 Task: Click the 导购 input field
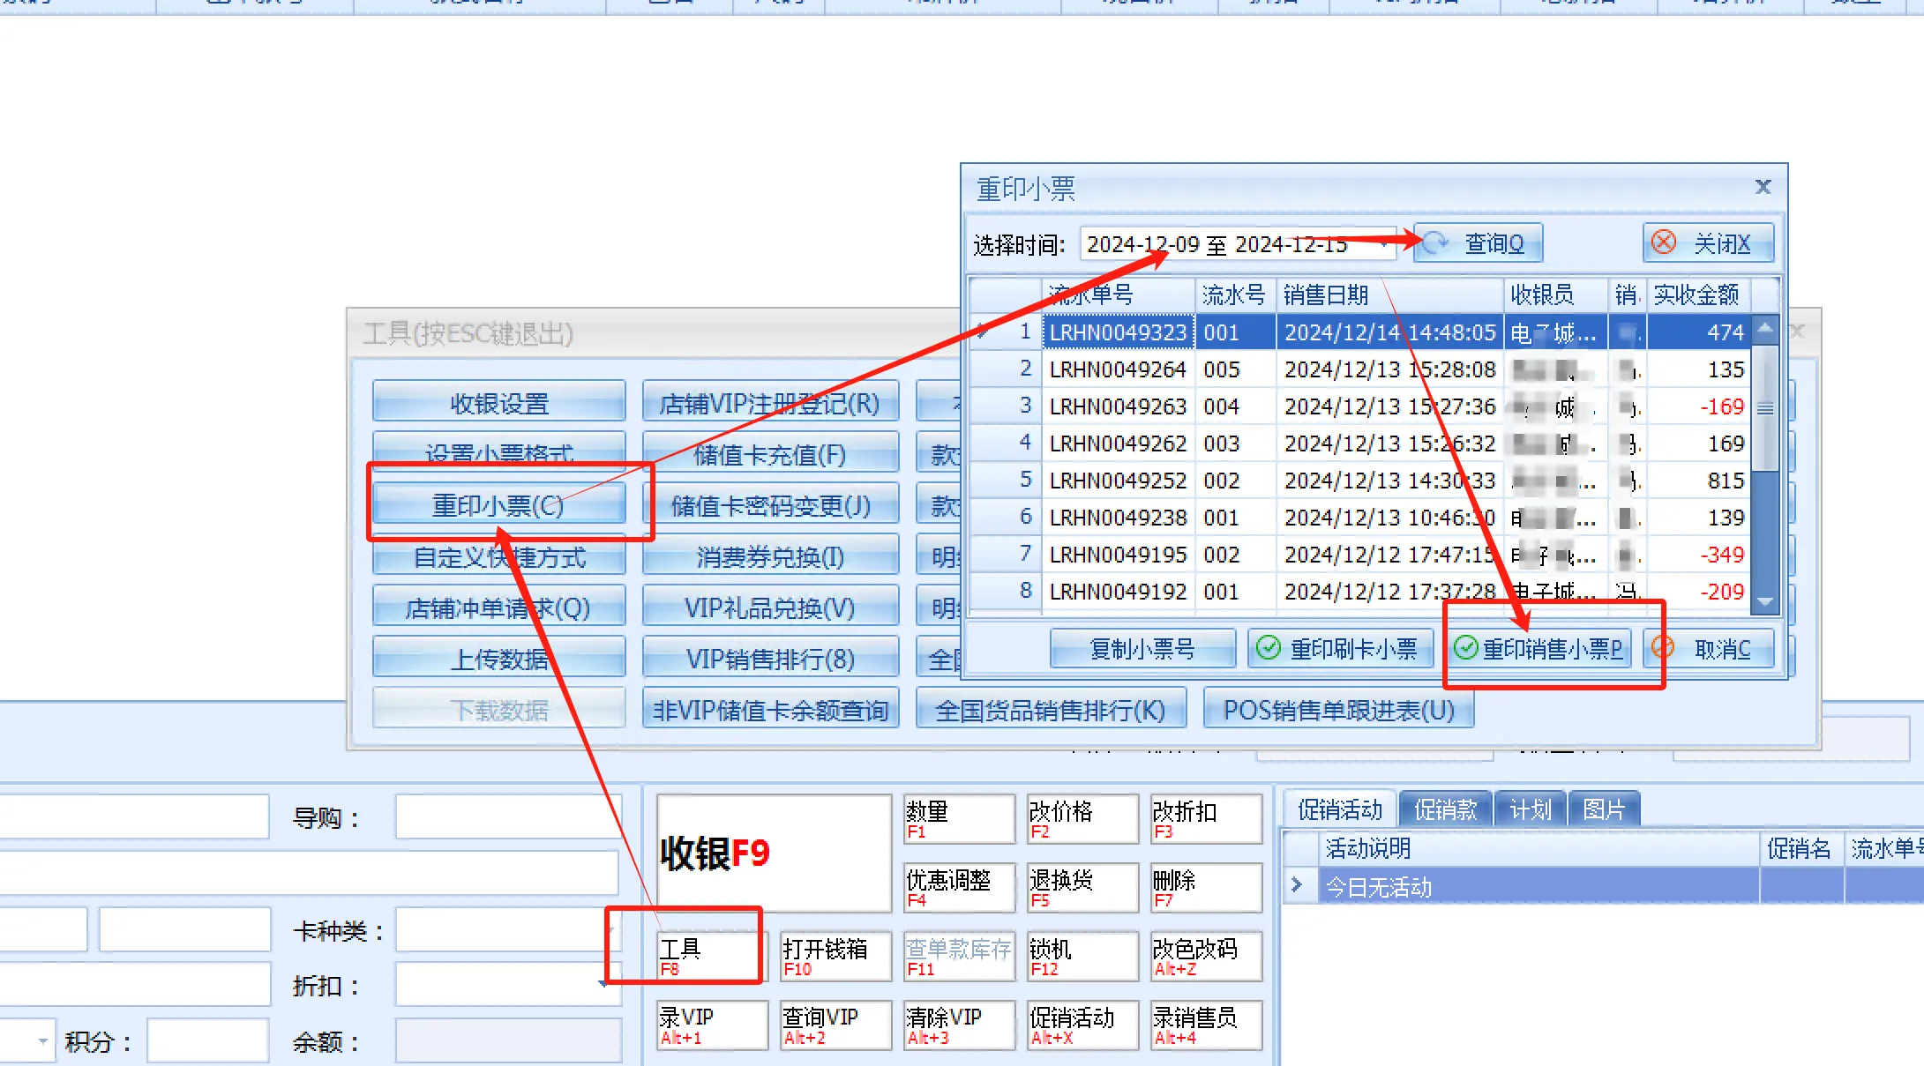507,817
